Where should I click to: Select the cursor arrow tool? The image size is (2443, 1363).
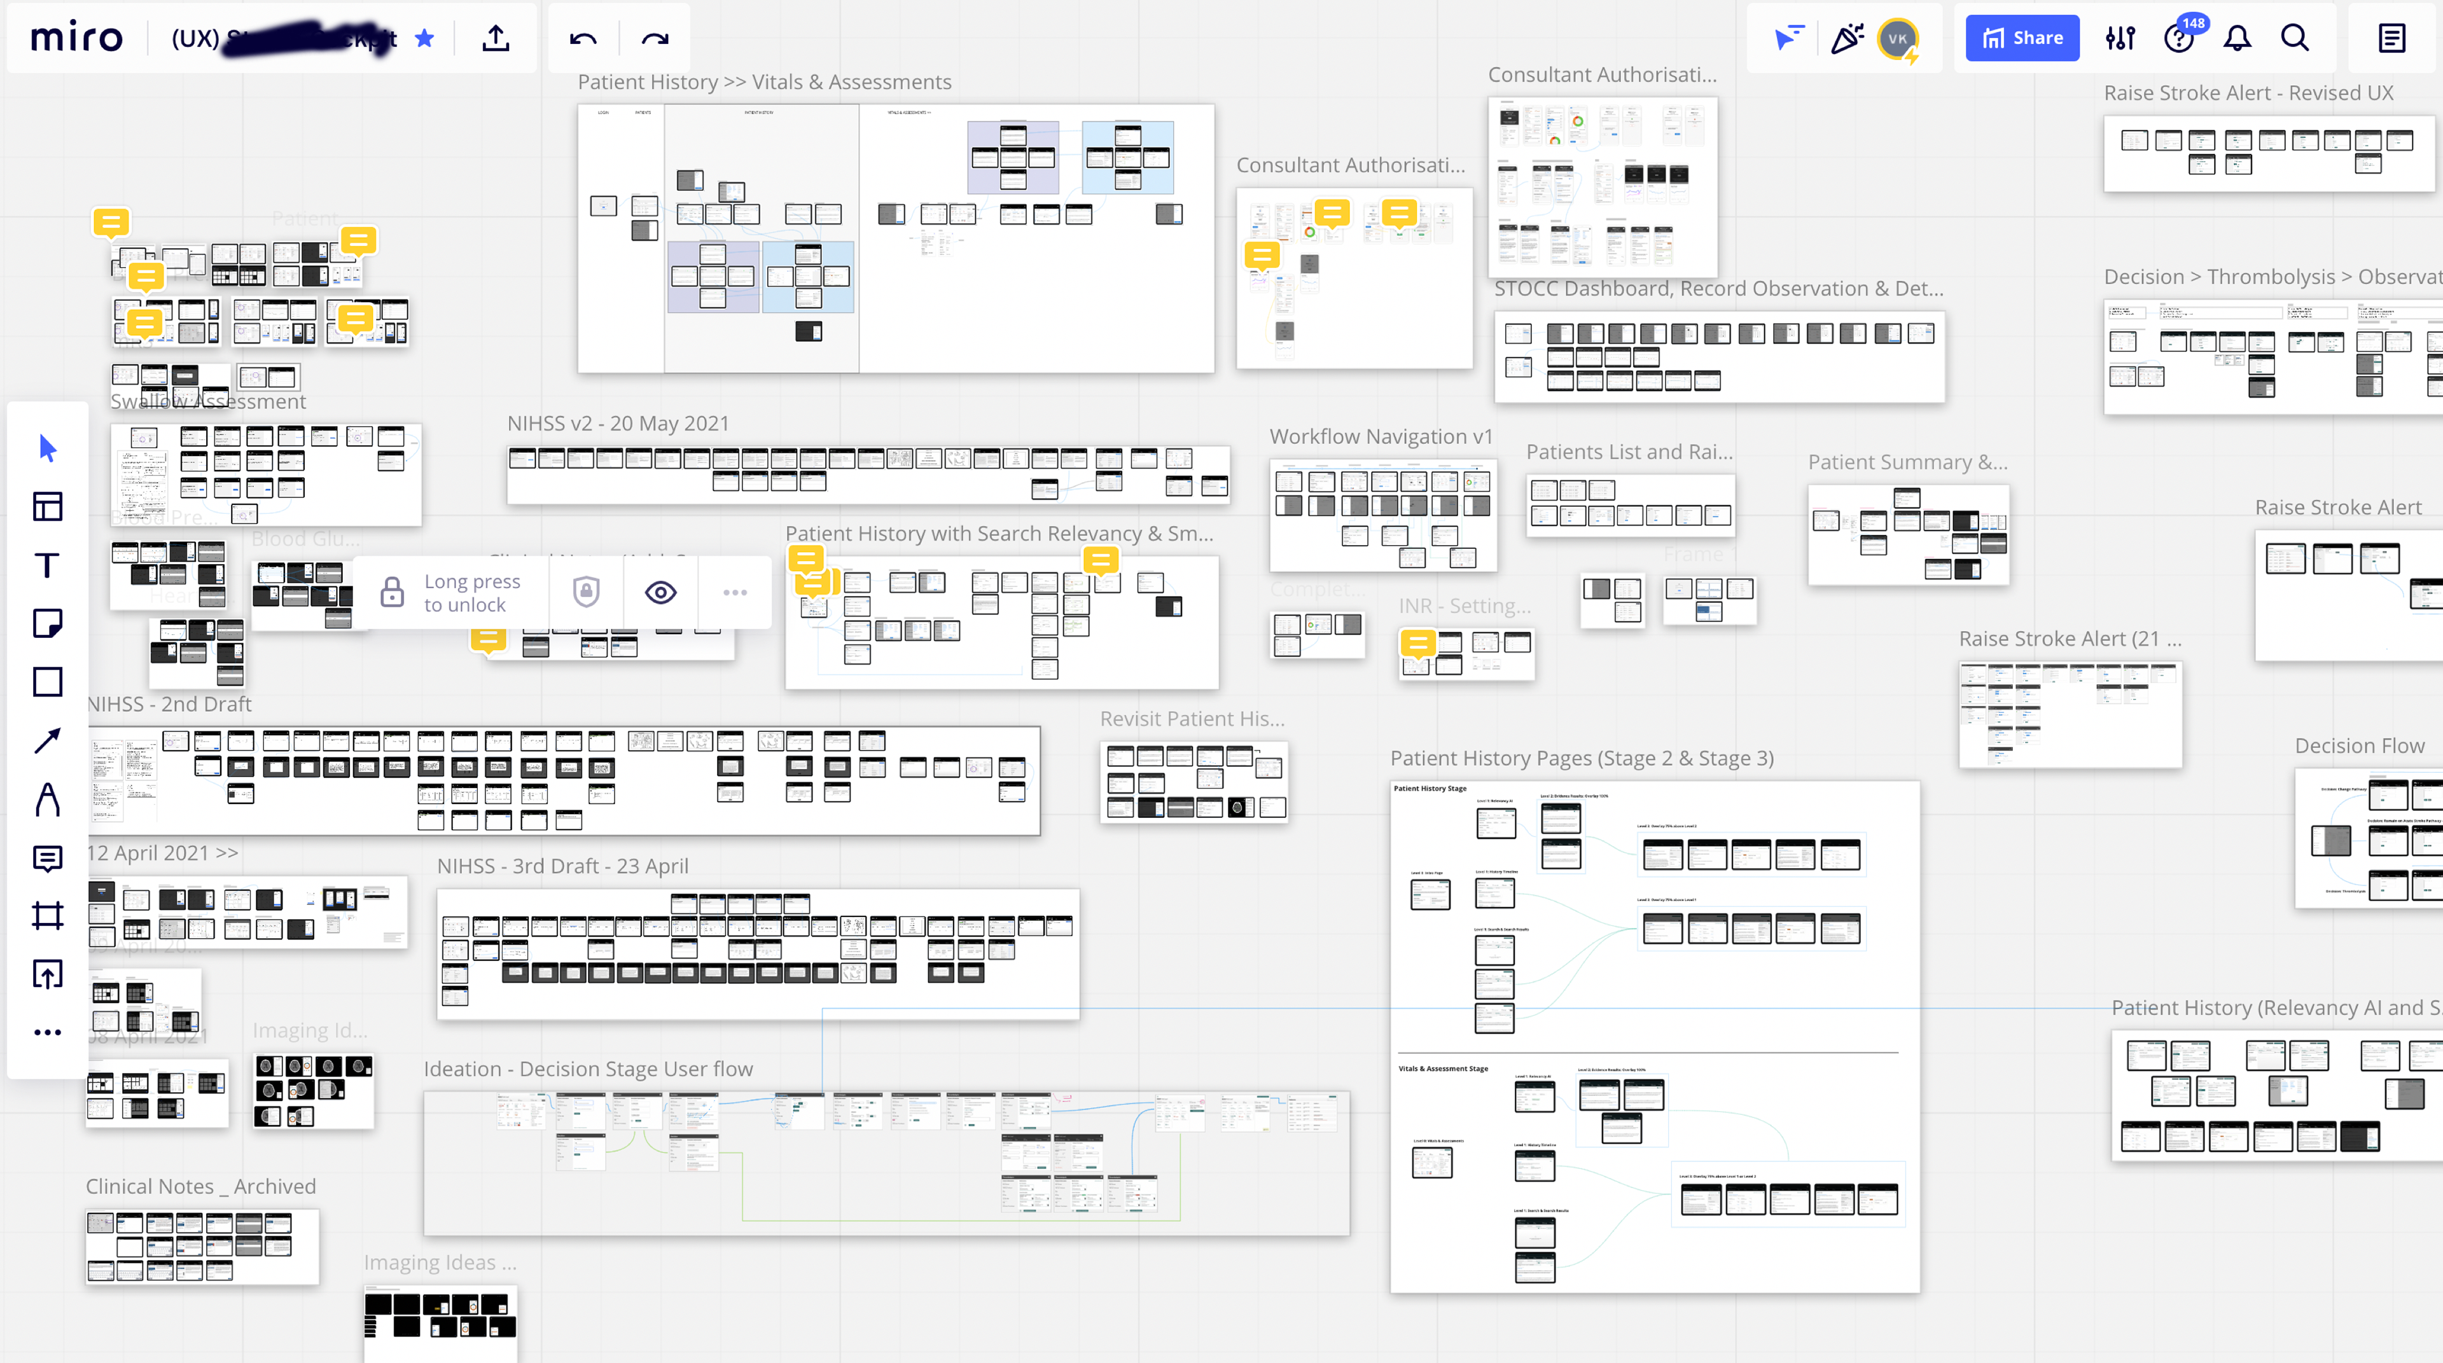48,447
